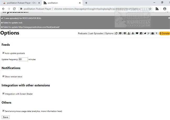Viewport: 170px width, 120px height.
Task: Toggle Auto update podcasts checkbox
Action: [3, 53]
